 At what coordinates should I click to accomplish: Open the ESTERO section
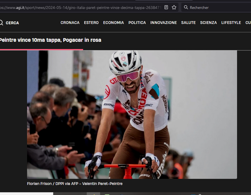91,23
